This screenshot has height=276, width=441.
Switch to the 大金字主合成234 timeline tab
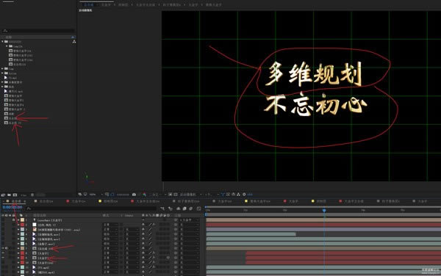[148, 201]
